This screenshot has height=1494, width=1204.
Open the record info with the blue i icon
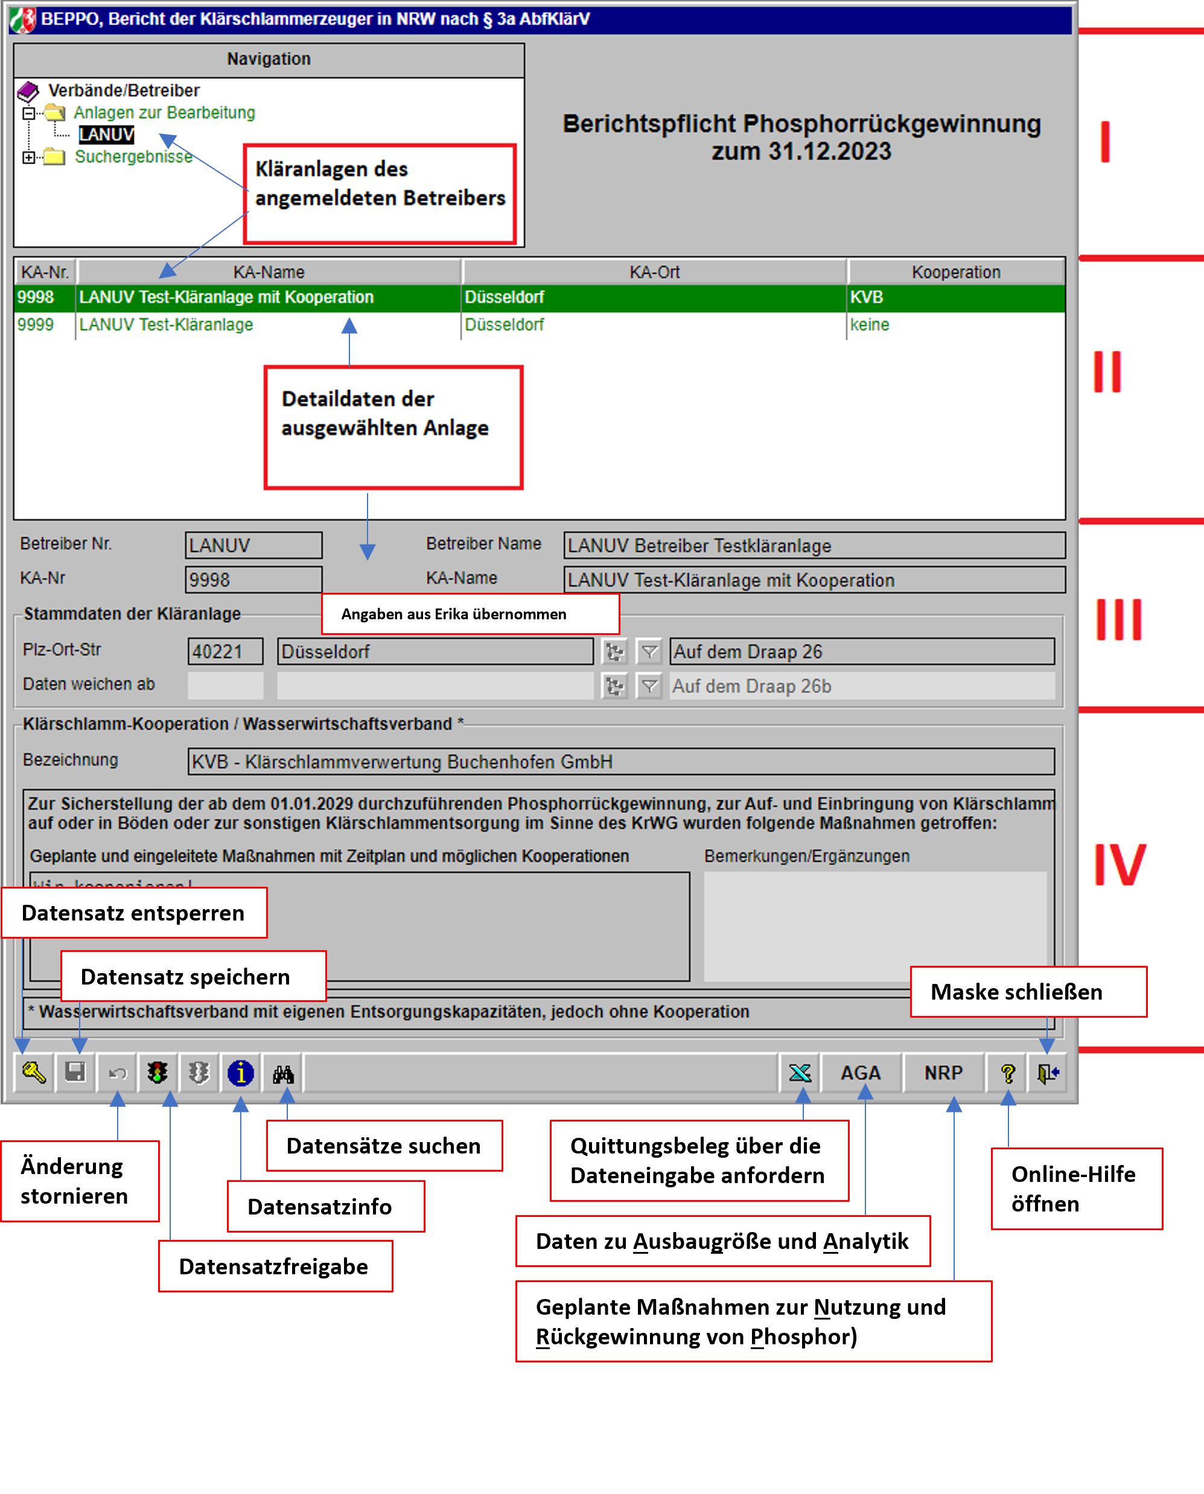pyautogui.click(x=241, y=1073)
